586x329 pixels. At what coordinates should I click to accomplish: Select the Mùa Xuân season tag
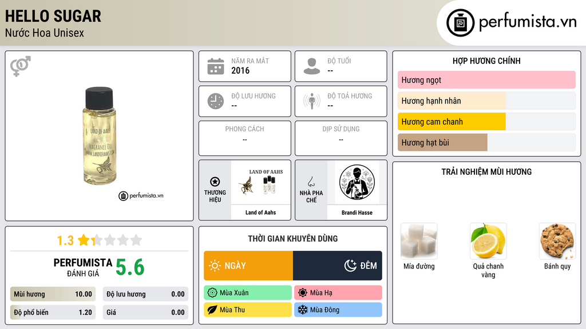click(x=248, y=293)
